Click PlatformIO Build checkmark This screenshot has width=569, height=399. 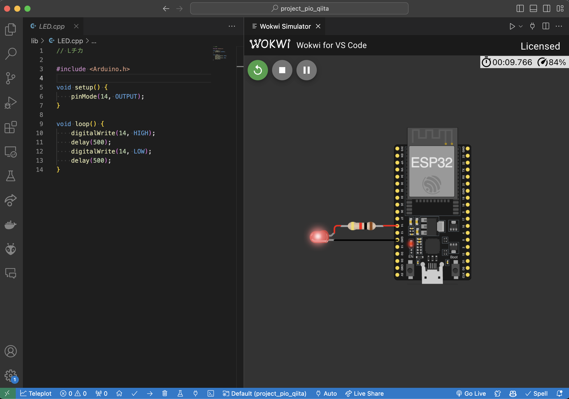(134, 393)
